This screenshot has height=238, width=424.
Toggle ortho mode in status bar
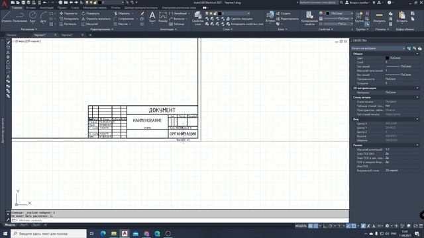pos(325,225)
